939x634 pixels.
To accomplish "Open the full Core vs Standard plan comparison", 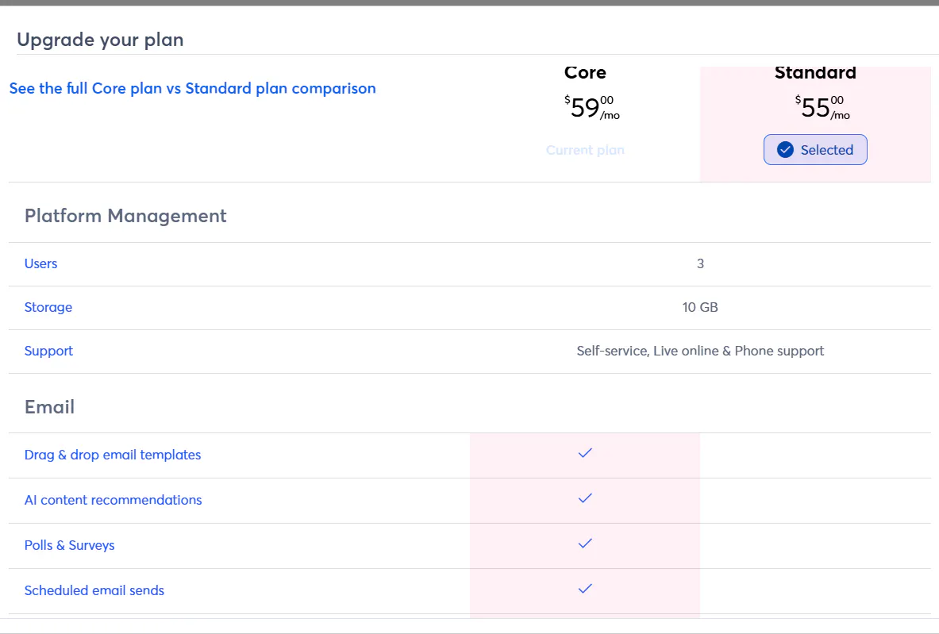I will point(192,88).
